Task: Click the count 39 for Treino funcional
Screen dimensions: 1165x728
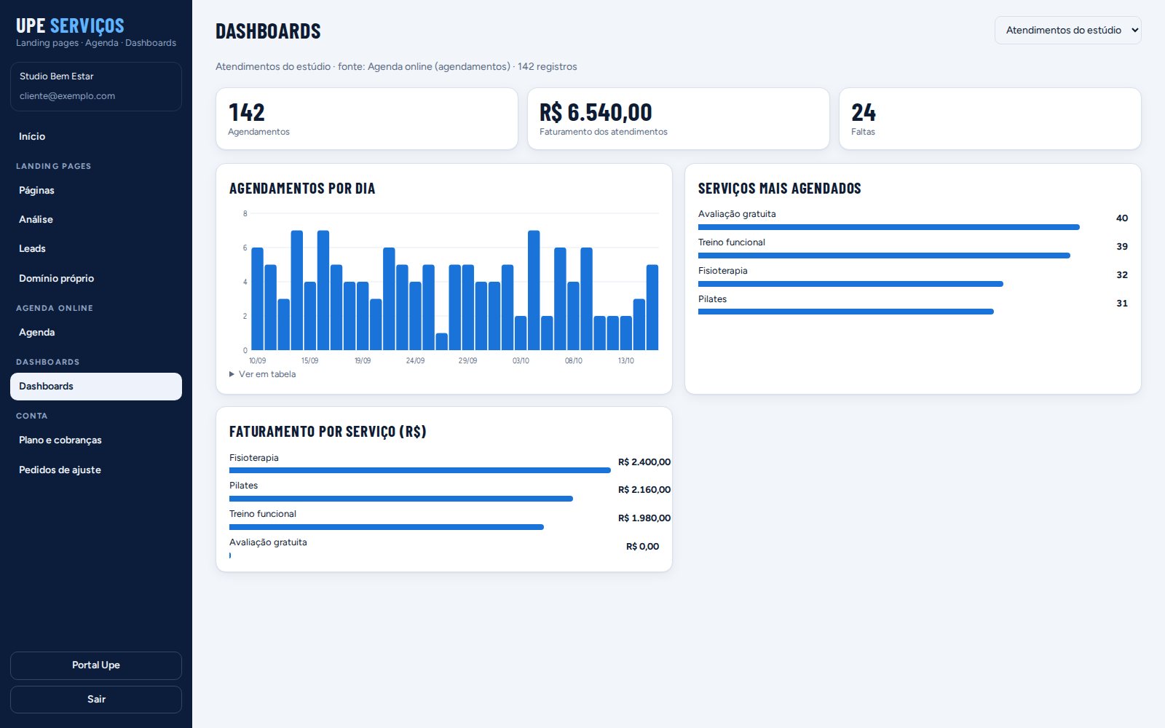Action: (1122, 247)
